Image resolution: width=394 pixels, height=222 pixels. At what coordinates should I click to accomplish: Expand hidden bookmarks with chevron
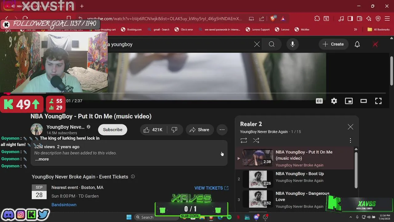(x=356, y=30)
